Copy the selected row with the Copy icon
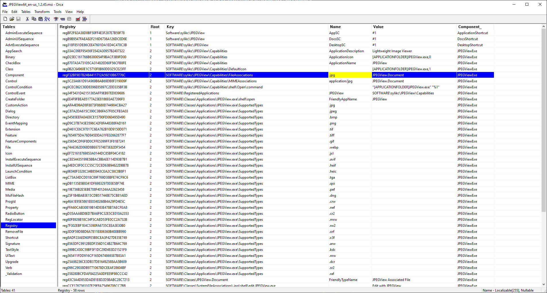Screen dimensions: 547x293 pos(34,19)
